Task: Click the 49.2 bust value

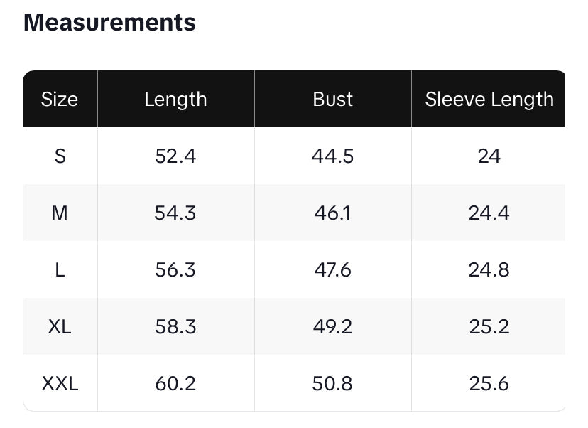Action: [332, 326]
